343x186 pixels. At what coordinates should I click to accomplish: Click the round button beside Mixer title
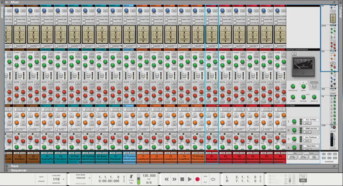point(6,2)
